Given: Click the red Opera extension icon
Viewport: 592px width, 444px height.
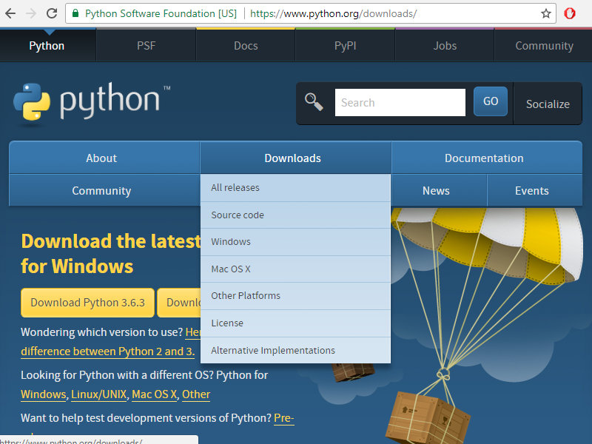Looking at the screenshot, I should coord(569,13).
